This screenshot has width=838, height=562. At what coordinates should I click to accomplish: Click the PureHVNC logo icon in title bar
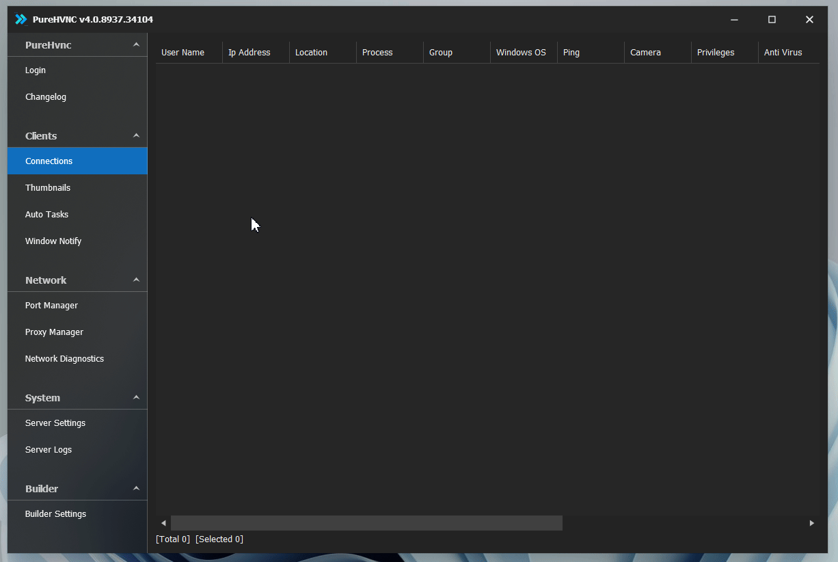click(x=21, y=19)
